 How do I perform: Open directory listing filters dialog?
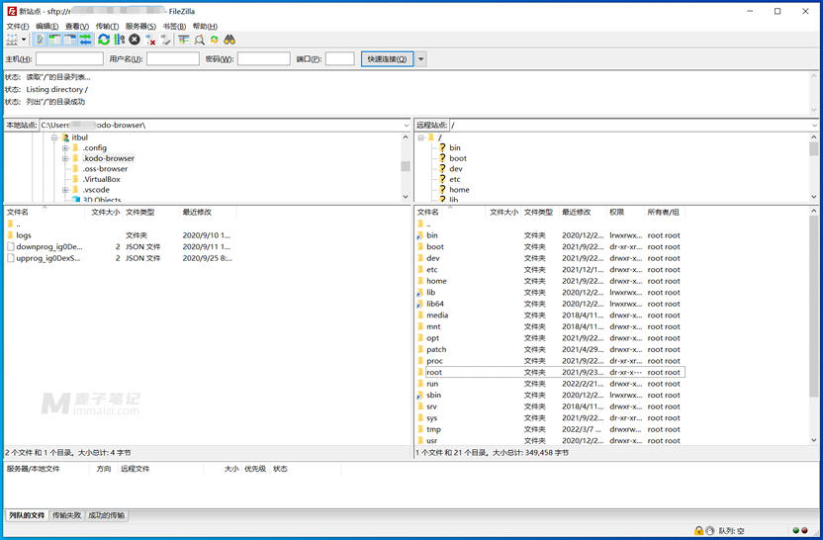click(x=183, y=40)
